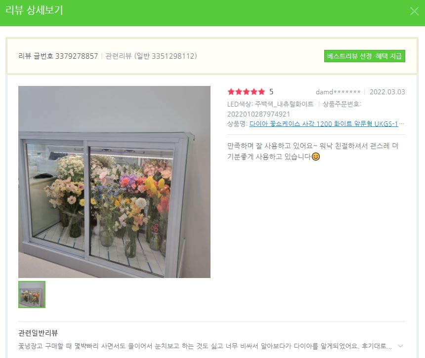This screenshot has height=358, width=425.
Task: Click the 관련일반리뷰 heading
Action: pos(38,333)
